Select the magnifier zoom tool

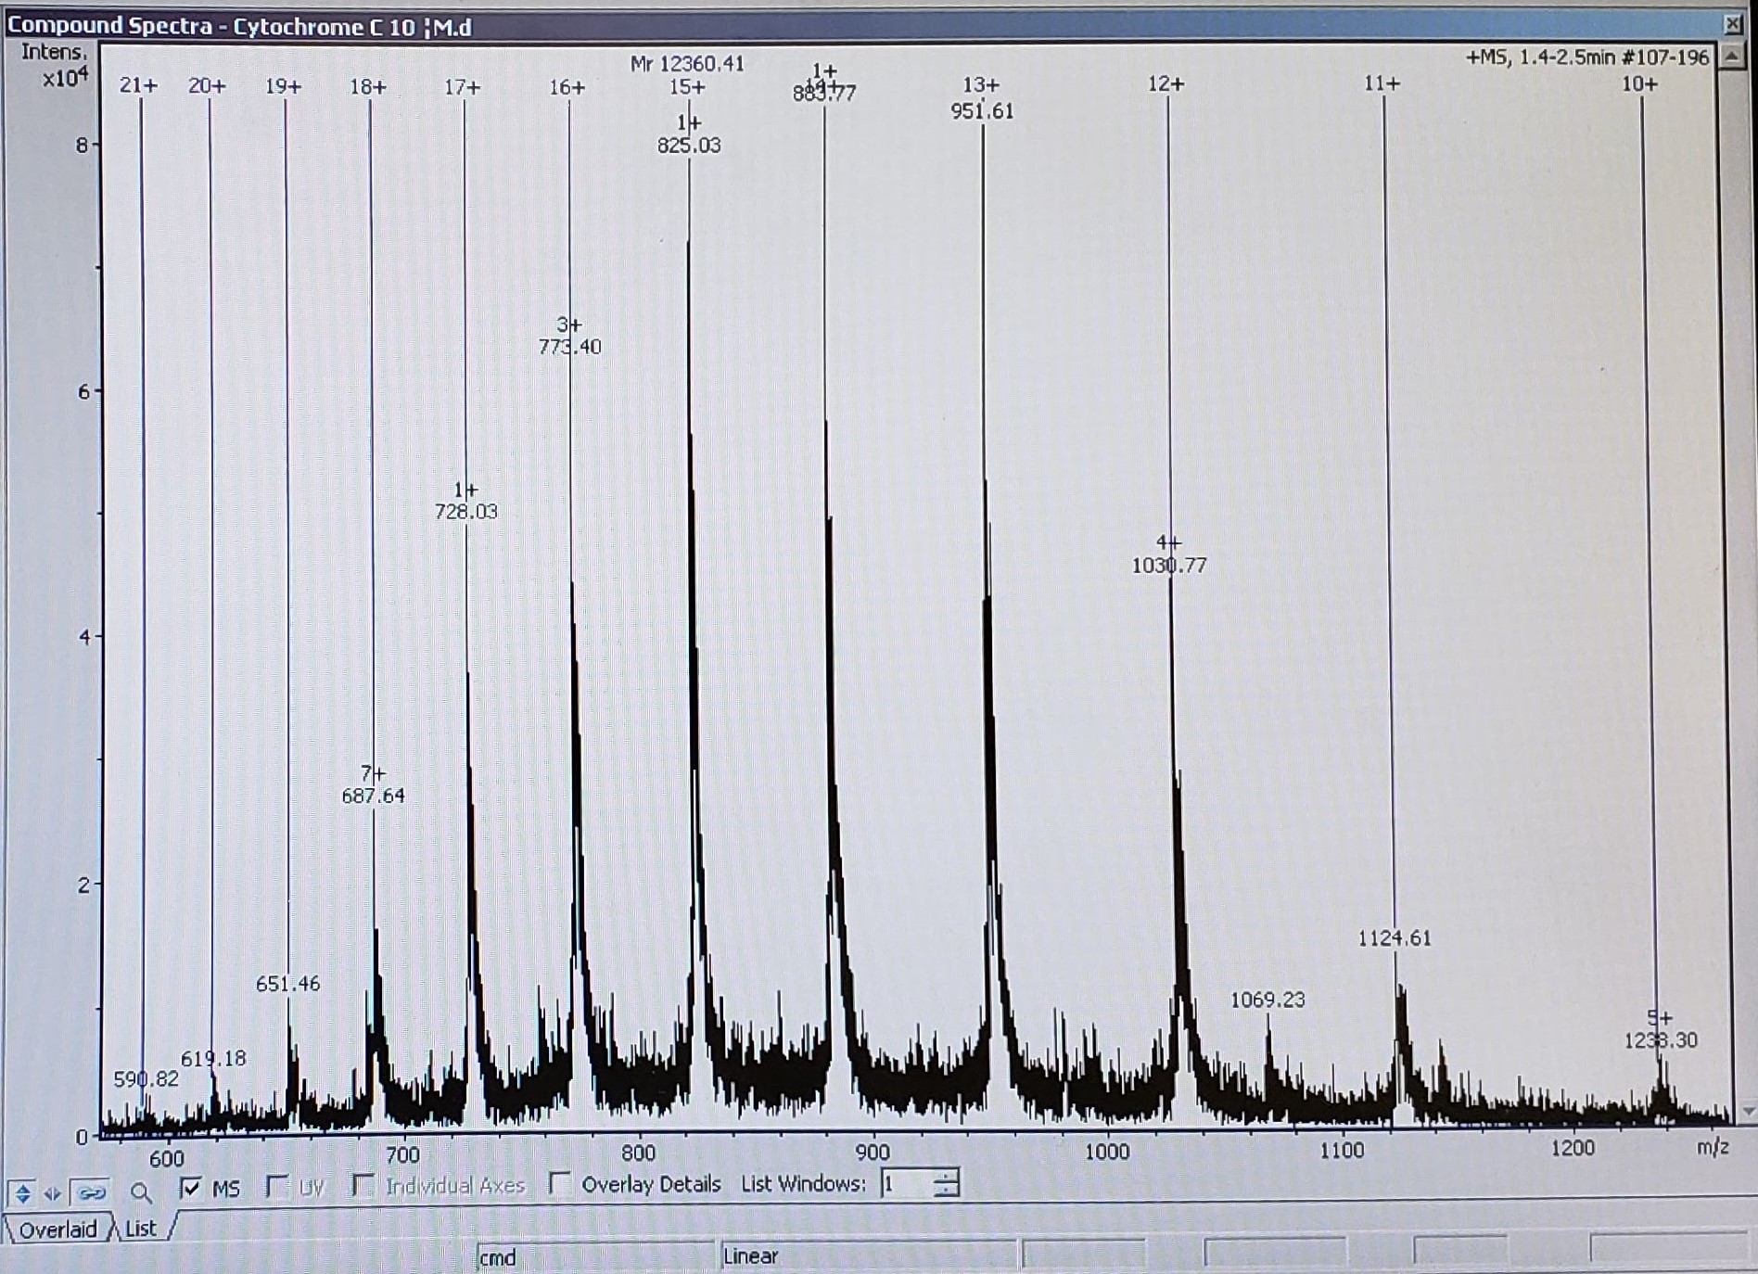[x=141, y=1192]
